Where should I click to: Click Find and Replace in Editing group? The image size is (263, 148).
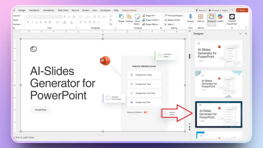pyautogui.click(x=174, y=15)
